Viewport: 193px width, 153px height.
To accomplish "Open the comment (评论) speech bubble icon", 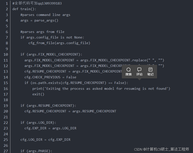I will click(x=139, y=70).
